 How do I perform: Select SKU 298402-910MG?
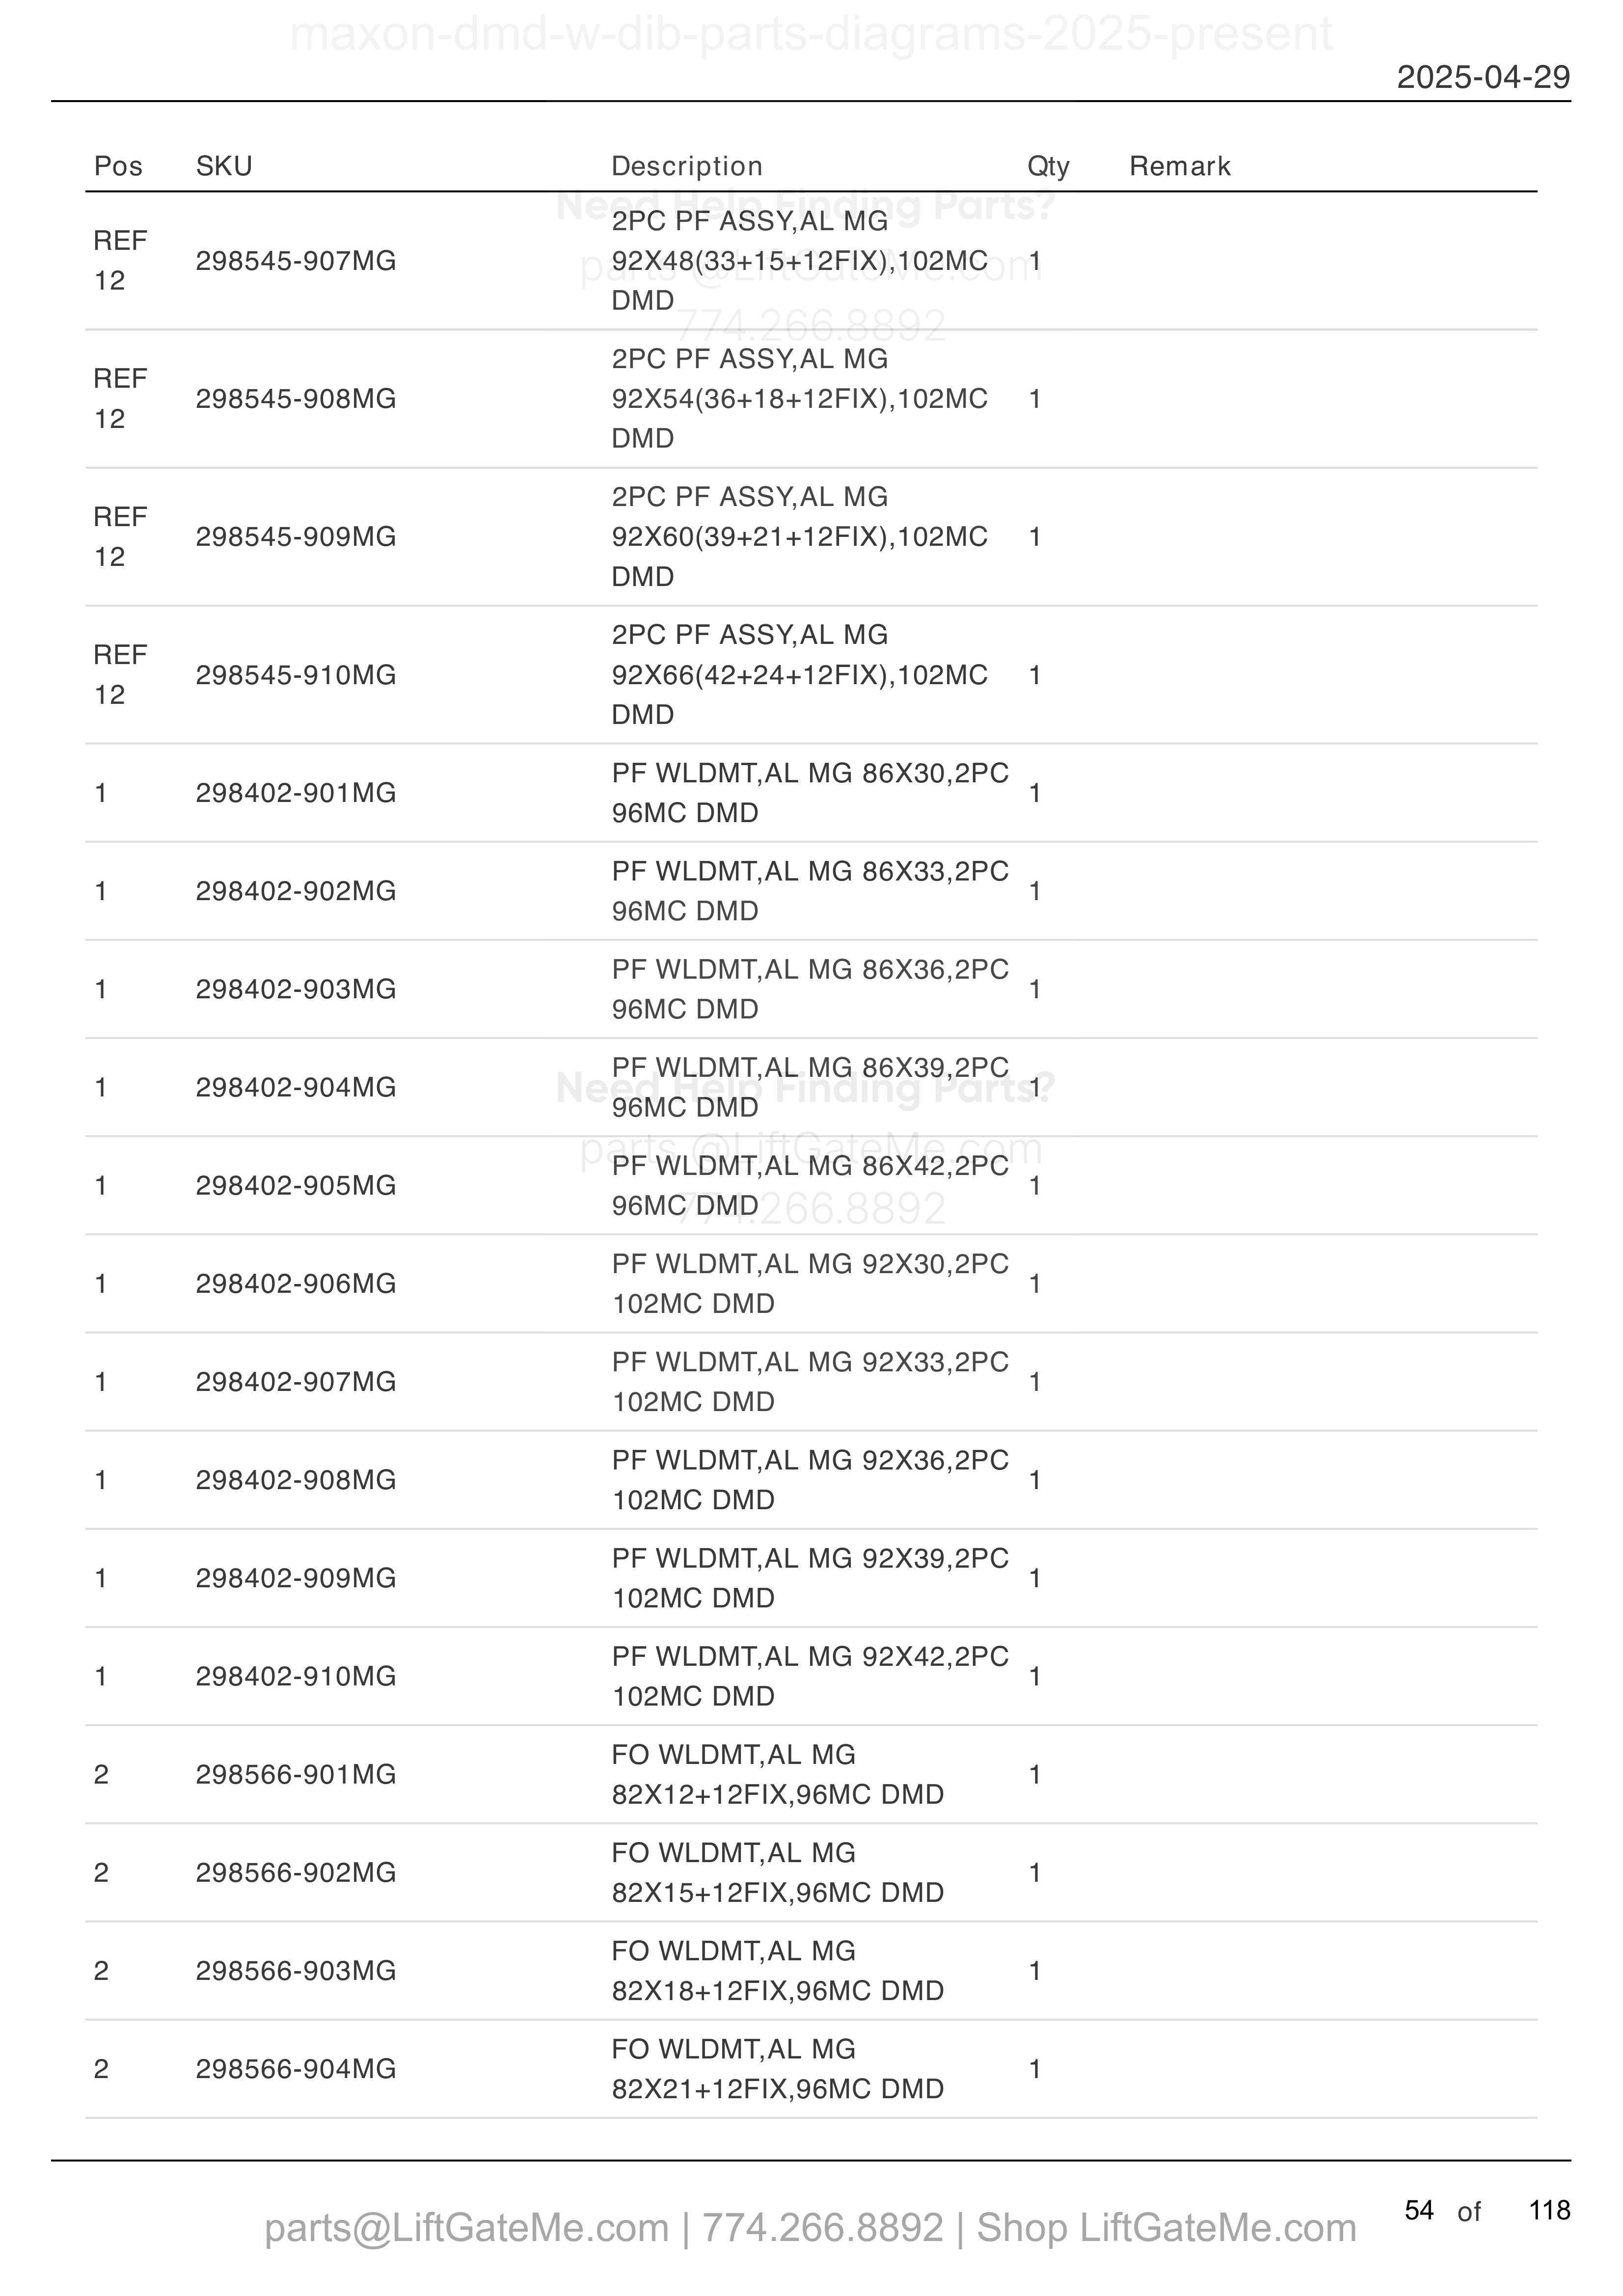296,1676
